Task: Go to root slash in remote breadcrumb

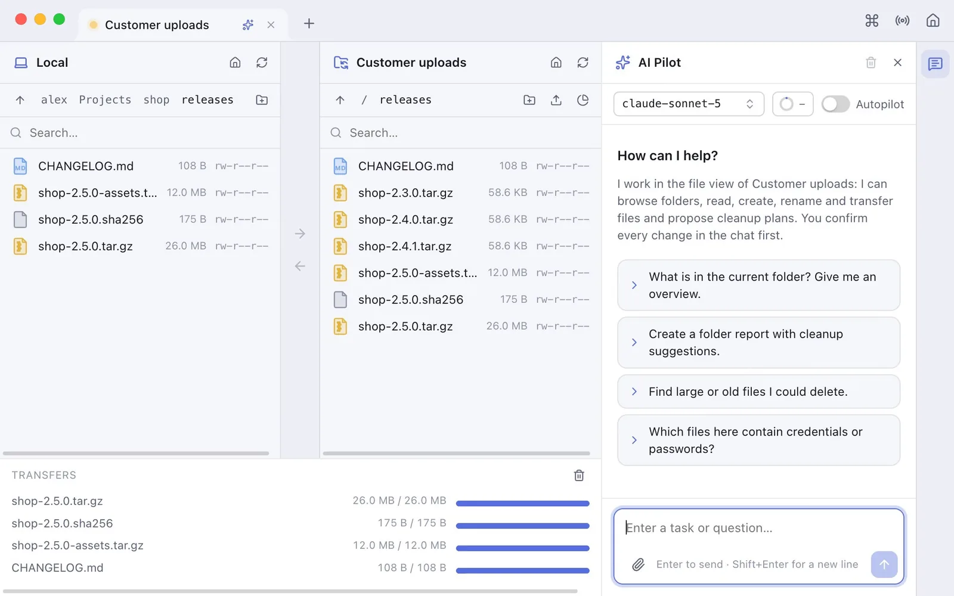Action: [x=364, y=100]
